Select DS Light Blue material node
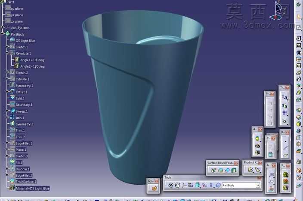 pos(25,41)
